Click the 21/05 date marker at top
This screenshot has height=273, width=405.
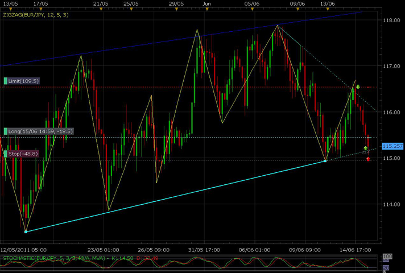[x=101, y=3]
